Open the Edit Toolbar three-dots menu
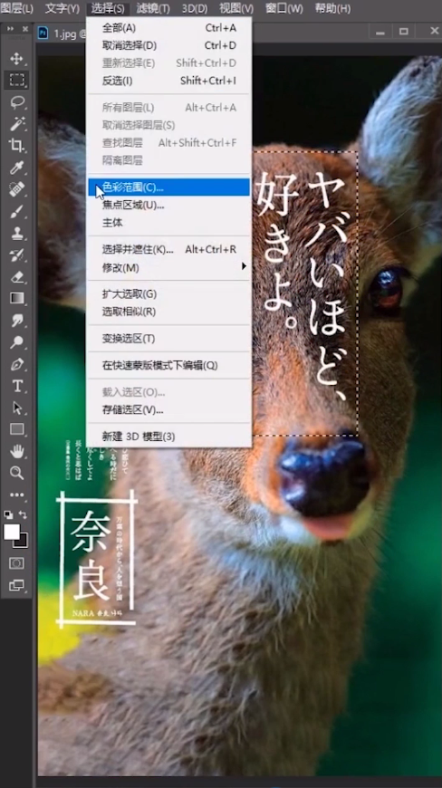 coord(16,495)
